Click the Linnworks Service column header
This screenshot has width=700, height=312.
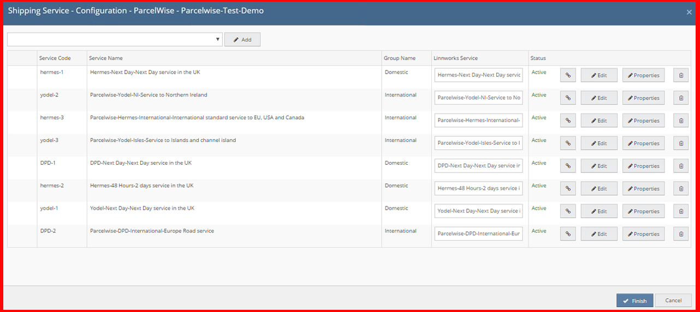455,58
